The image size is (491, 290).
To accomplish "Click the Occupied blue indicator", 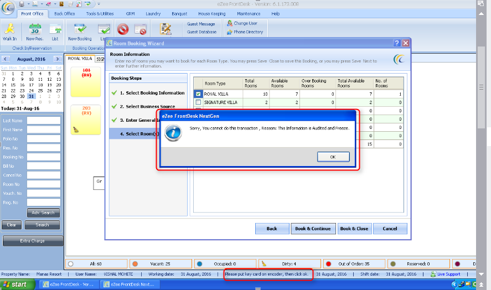I will tap(199, 263).
